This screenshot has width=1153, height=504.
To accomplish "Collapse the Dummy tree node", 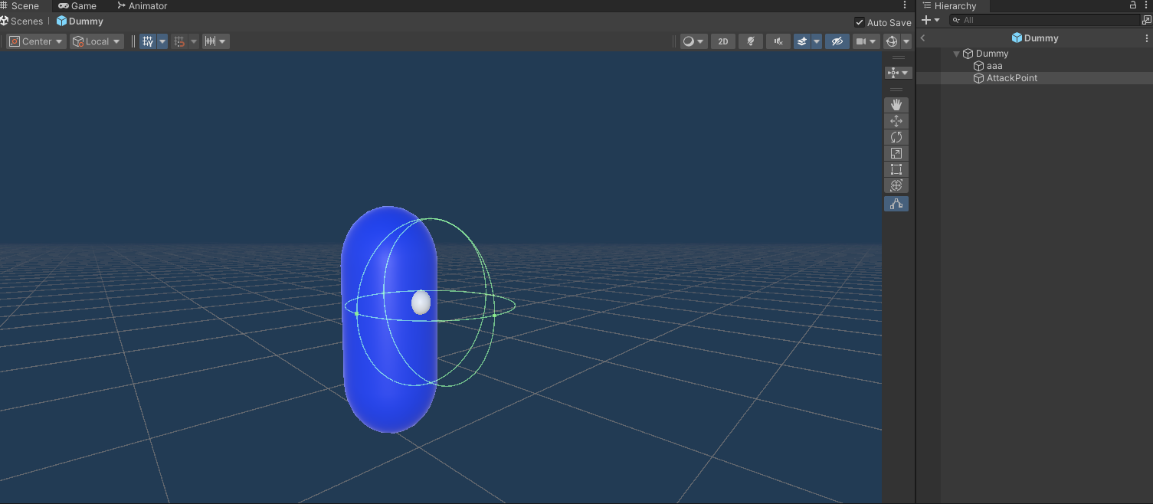I will tap(956, 54).
